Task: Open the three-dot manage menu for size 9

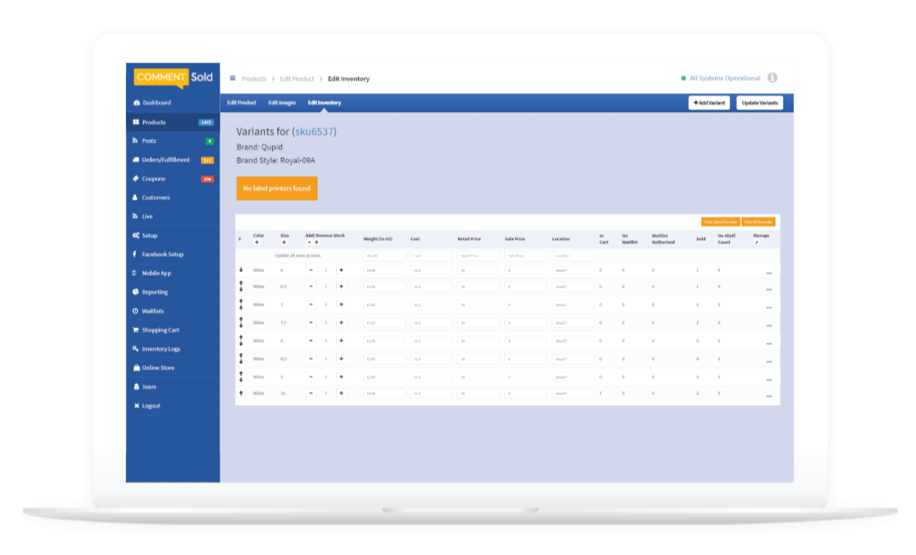Action: coord(769,380)
